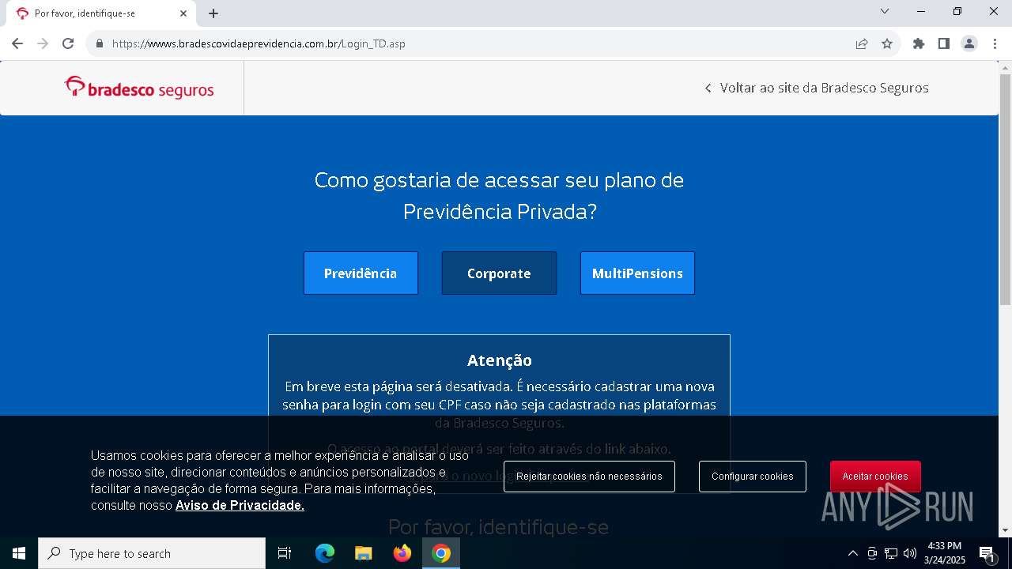Open network status tray icon
This screenshot has width=1012, height=569.
[891, 553]
